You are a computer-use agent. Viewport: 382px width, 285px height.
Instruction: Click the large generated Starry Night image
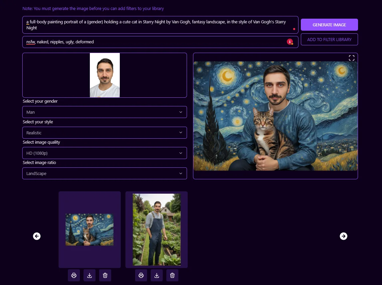pos(275,116)
